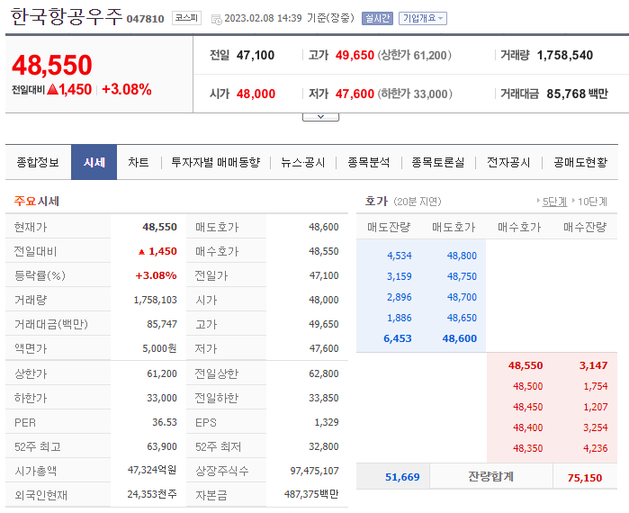Click 거래량 table value 1,758,103

tap(156, 300)
